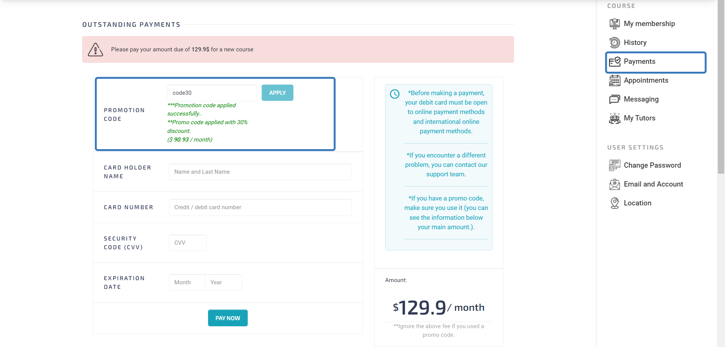Viewport: 725px width, 347px height.
Task: Click the Location pin icon
Action: tap(614, 203)
